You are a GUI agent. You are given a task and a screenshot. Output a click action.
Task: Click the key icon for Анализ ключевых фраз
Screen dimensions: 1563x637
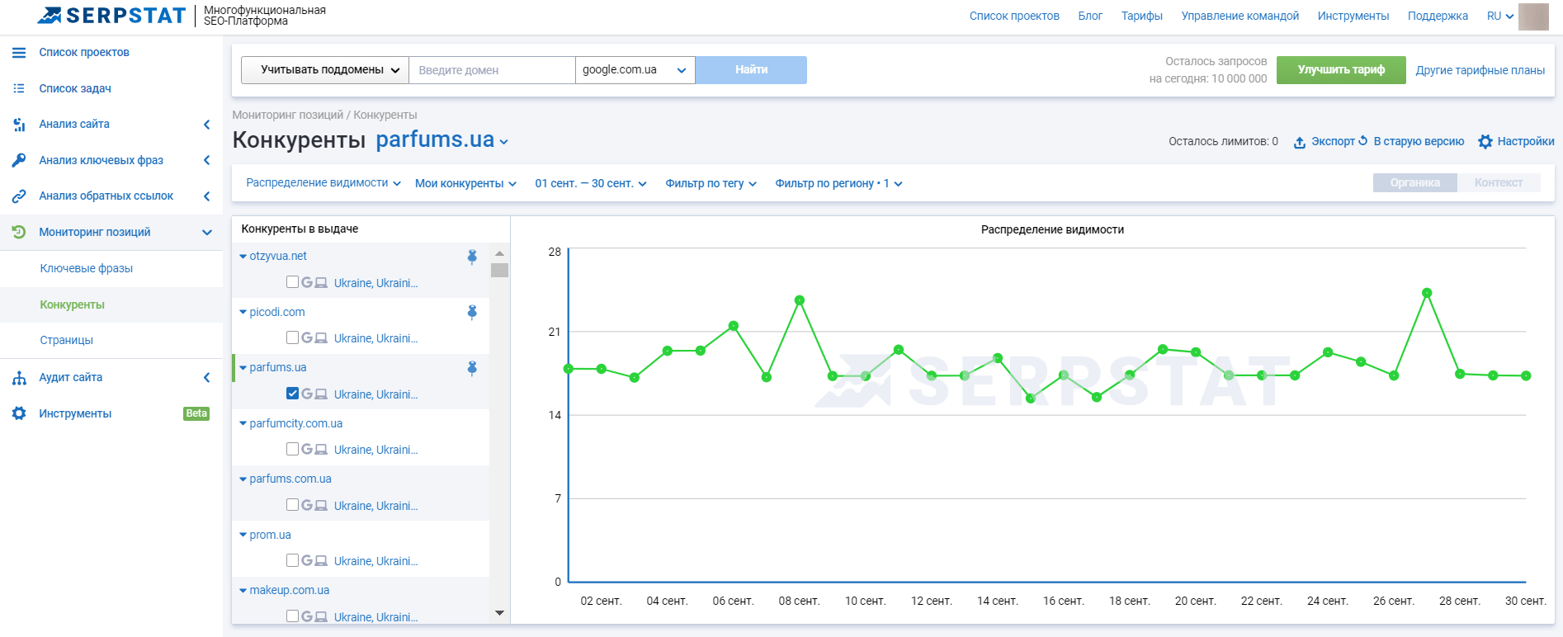coord(19,160)
